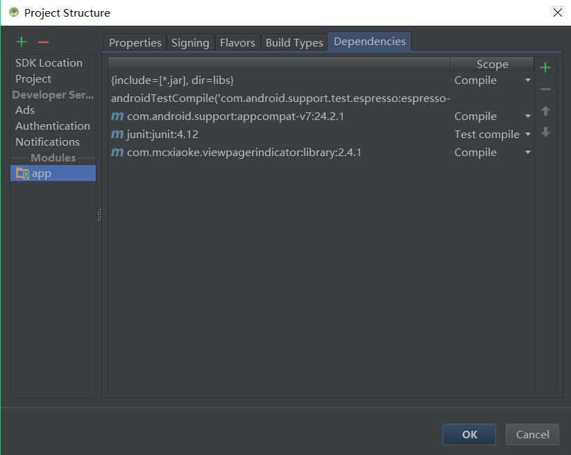Click the green add module plus icon
This screenshot has height=455, width=571.
[22, 42]
